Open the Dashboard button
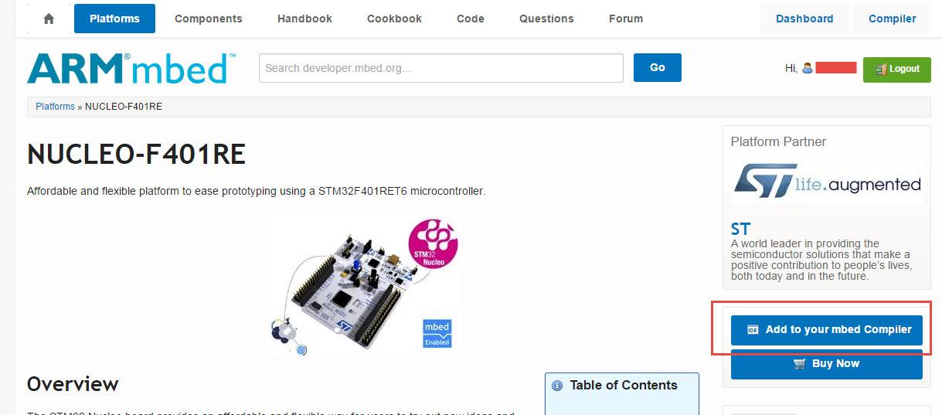The height and width of the screenshot is (415, 942). coord(804,19)
